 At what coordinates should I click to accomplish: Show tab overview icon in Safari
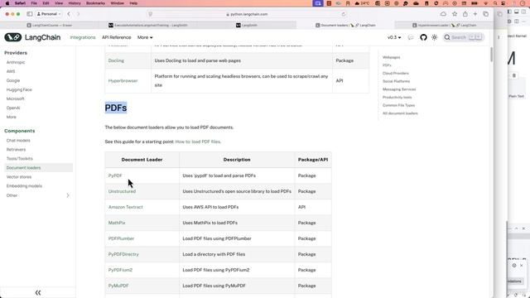[486, 14]
